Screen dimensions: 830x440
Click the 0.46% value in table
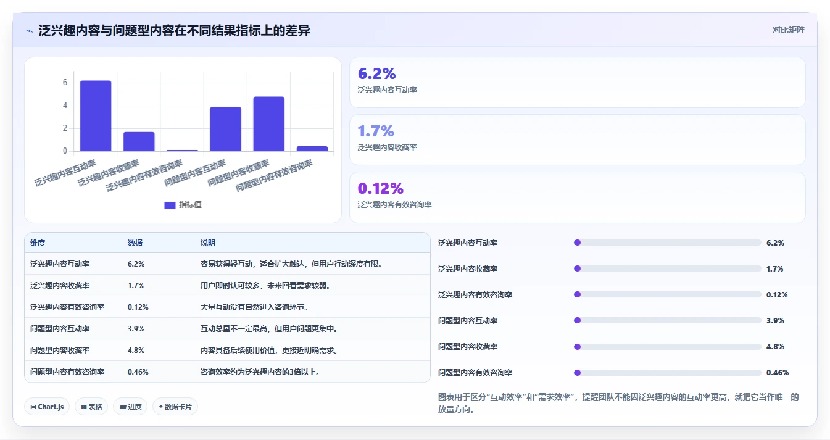(x=138, y=372)
